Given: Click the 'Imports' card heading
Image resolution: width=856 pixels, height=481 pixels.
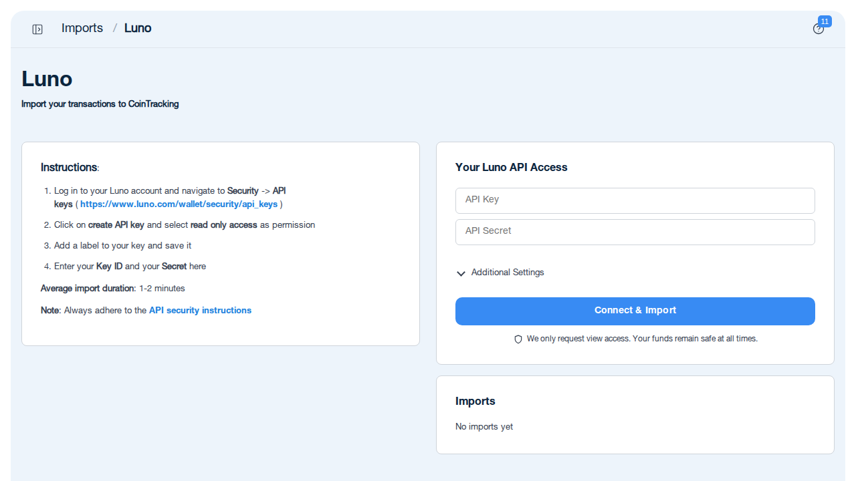Looking at the screenshot, I should (x=475, y=402).
